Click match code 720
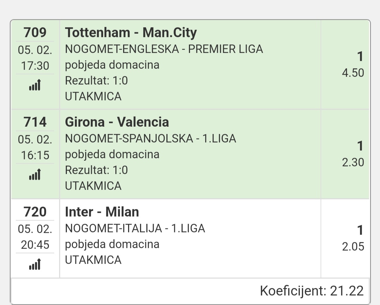The image size is (380, 305). (35, 212)
